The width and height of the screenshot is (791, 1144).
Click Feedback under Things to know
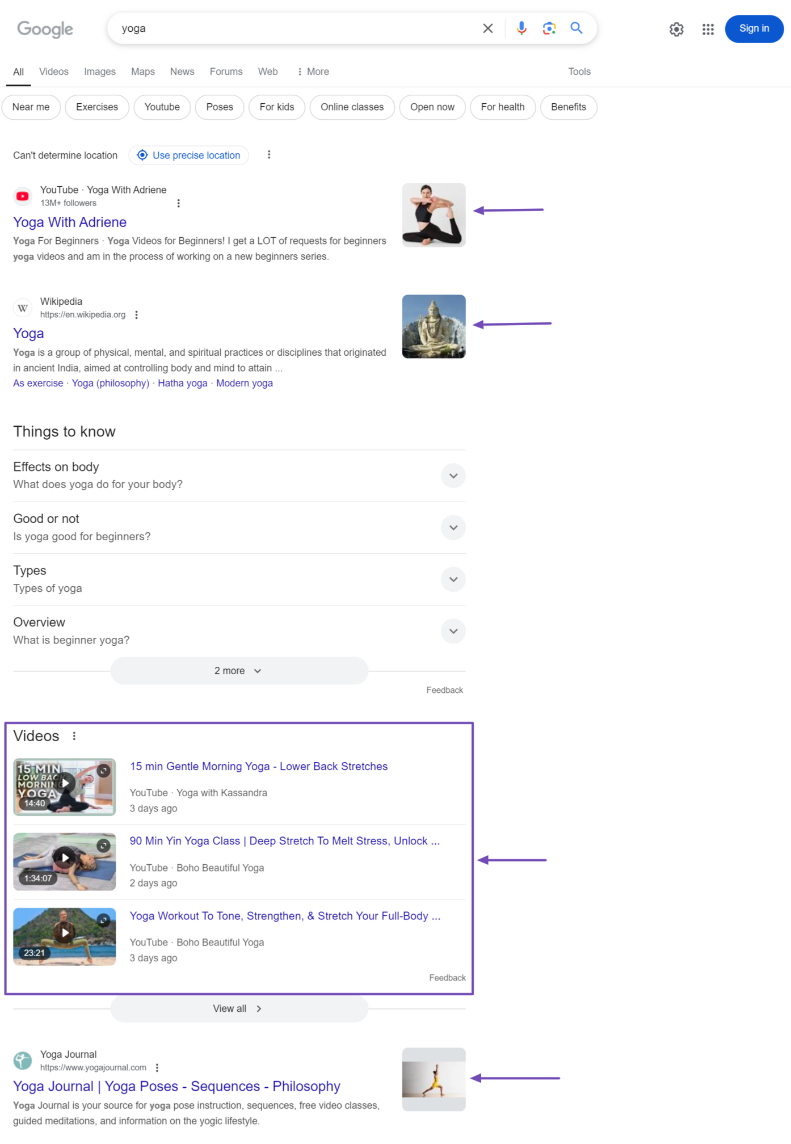tap(445, 690)
